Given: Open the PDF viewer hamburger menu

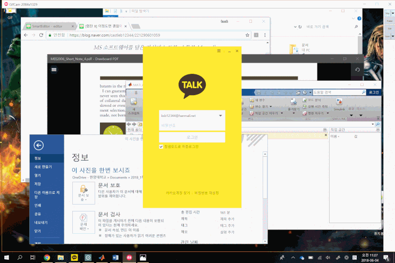Looking at the screenshot, I should coord(54,70).
